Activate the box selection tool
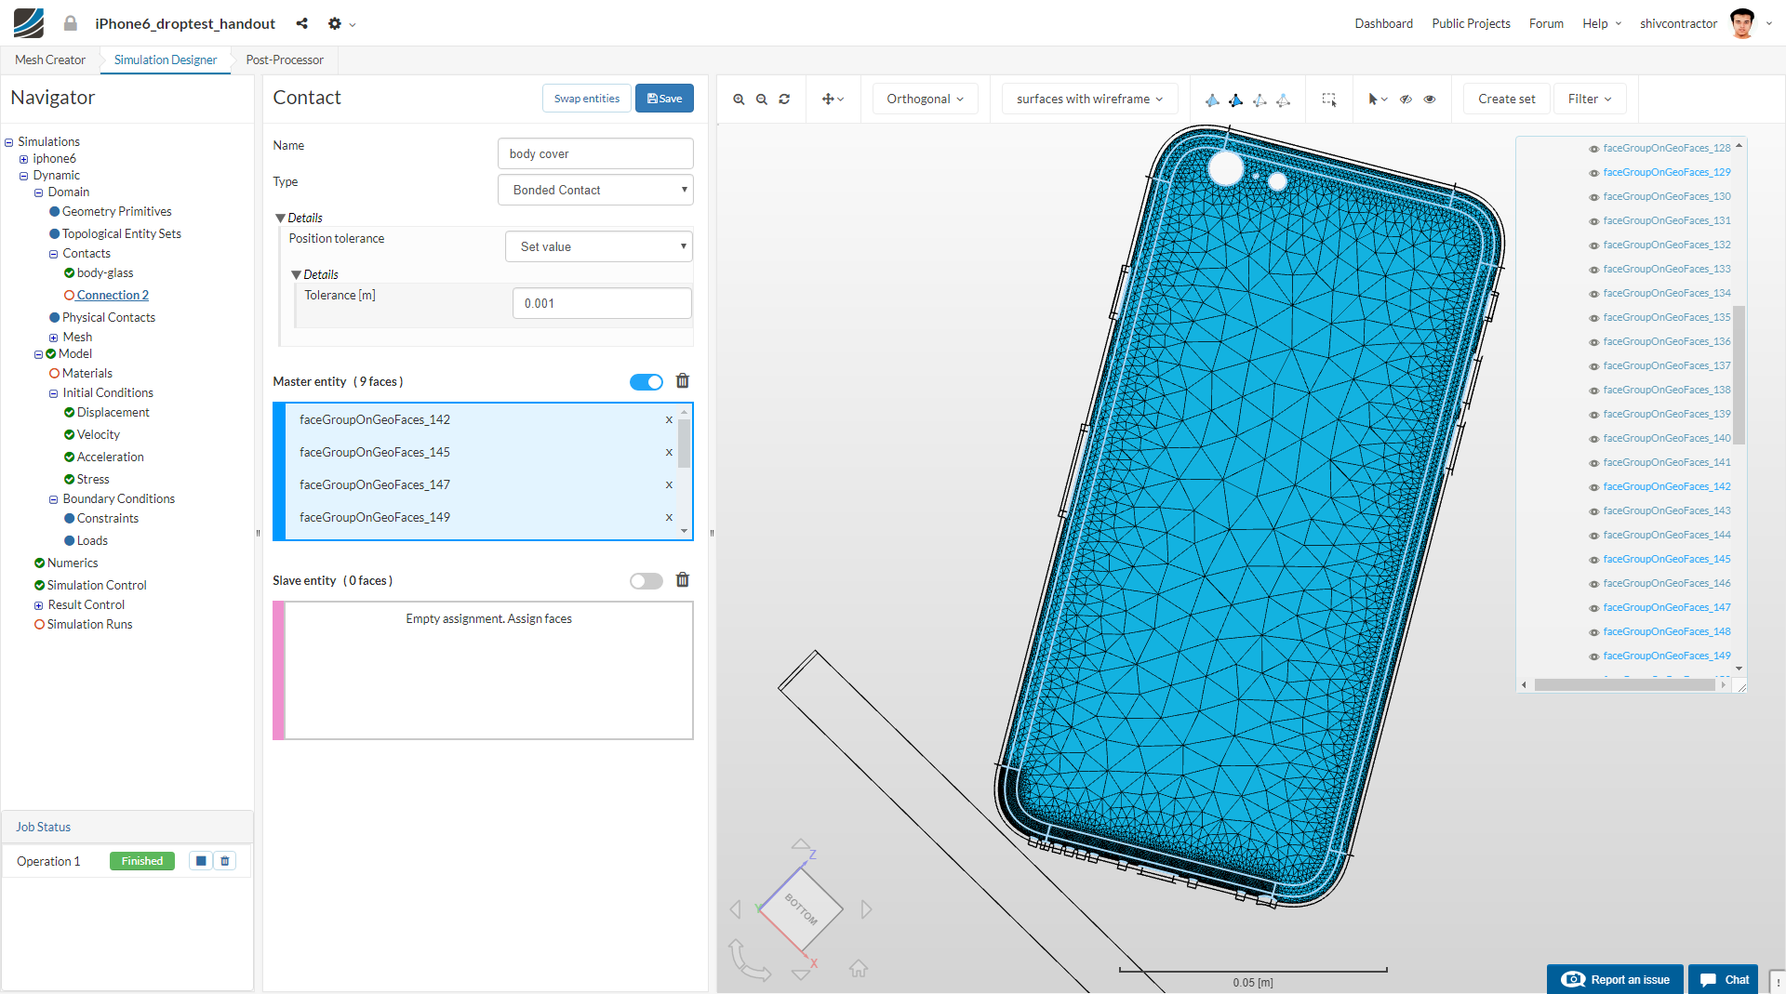The width and height of the screenshot is (1786, 994). (1329, 99)
